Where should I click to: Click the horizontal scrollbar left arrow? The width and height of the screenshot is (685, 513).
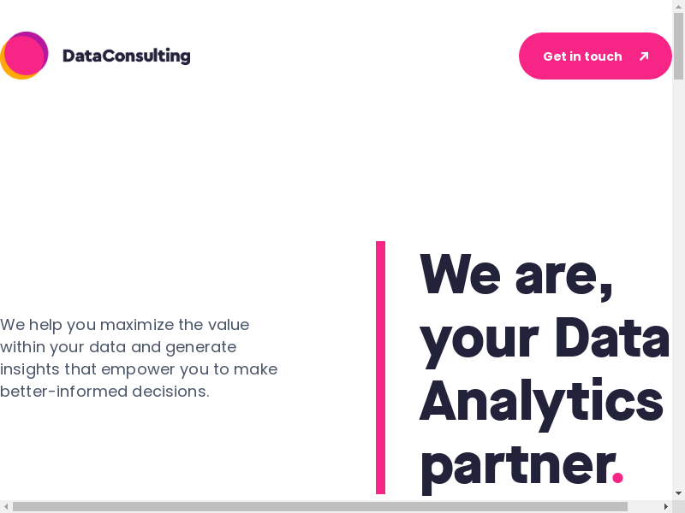point(6,506)
